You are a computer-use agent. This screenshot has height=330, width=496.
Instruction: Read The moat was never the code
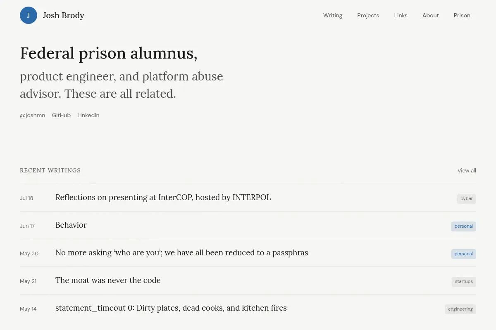point(108,280)
